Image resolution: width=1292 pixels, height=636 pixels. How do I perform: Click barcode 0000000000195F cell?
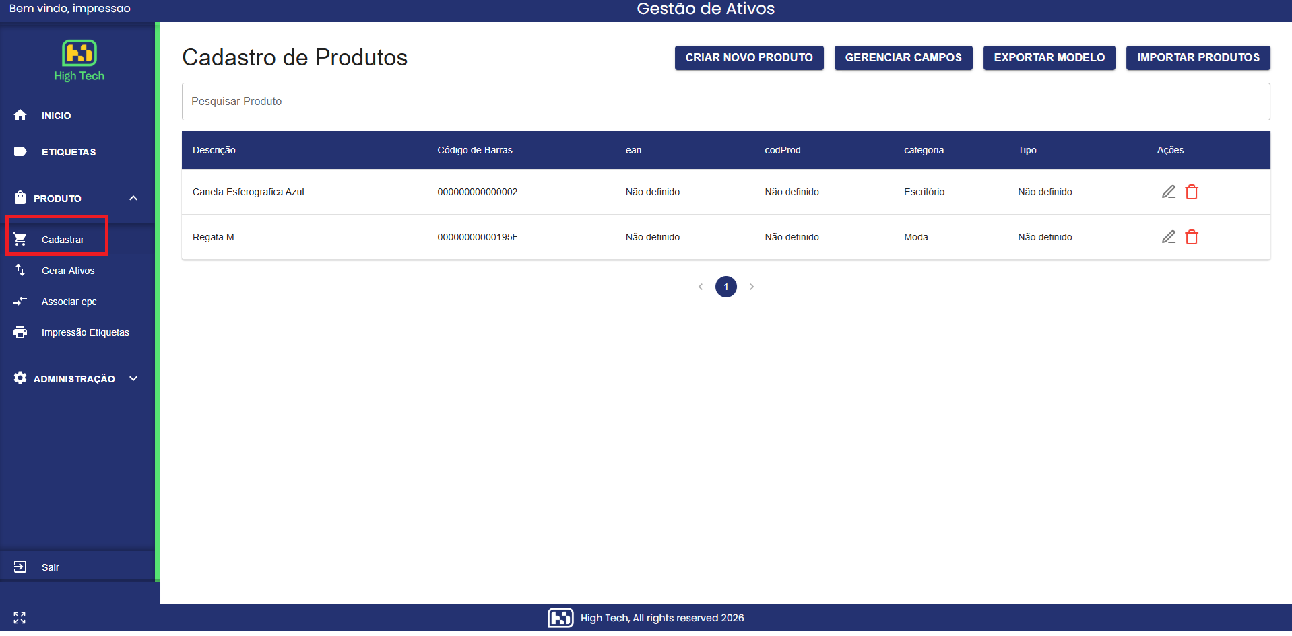coord(478,237)
